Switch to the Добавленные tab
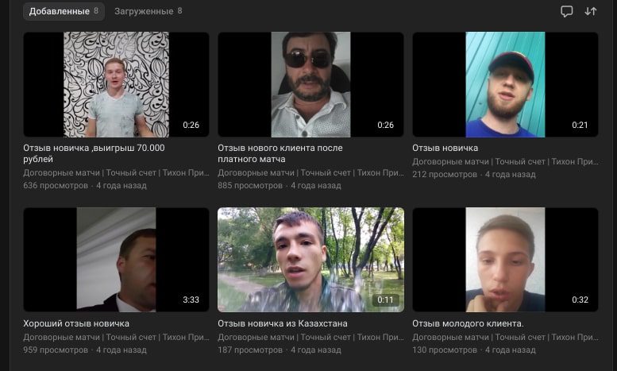 64,11
